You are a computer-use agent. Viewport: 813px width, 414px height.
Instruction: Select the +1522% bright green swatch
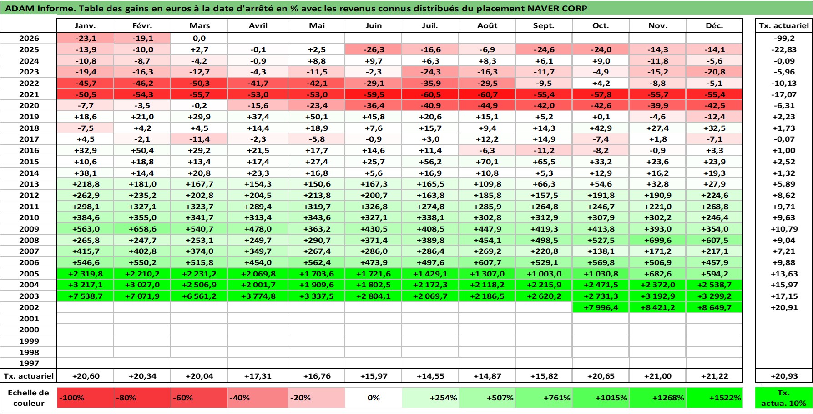[x=714, y=398]
